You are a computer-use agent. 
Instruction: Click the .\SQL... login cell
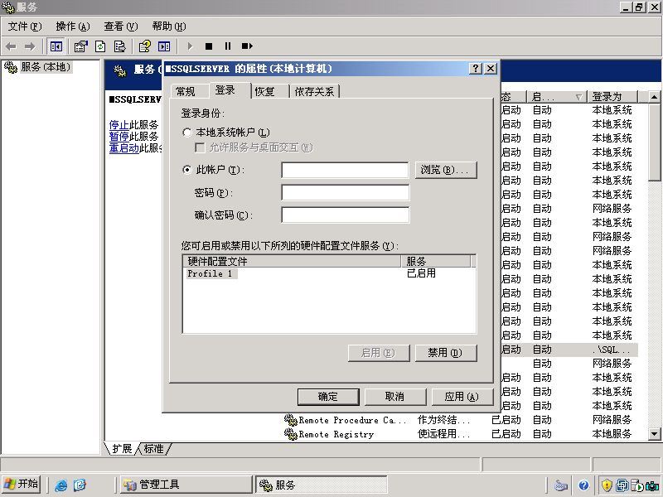[x=612, y=350]
